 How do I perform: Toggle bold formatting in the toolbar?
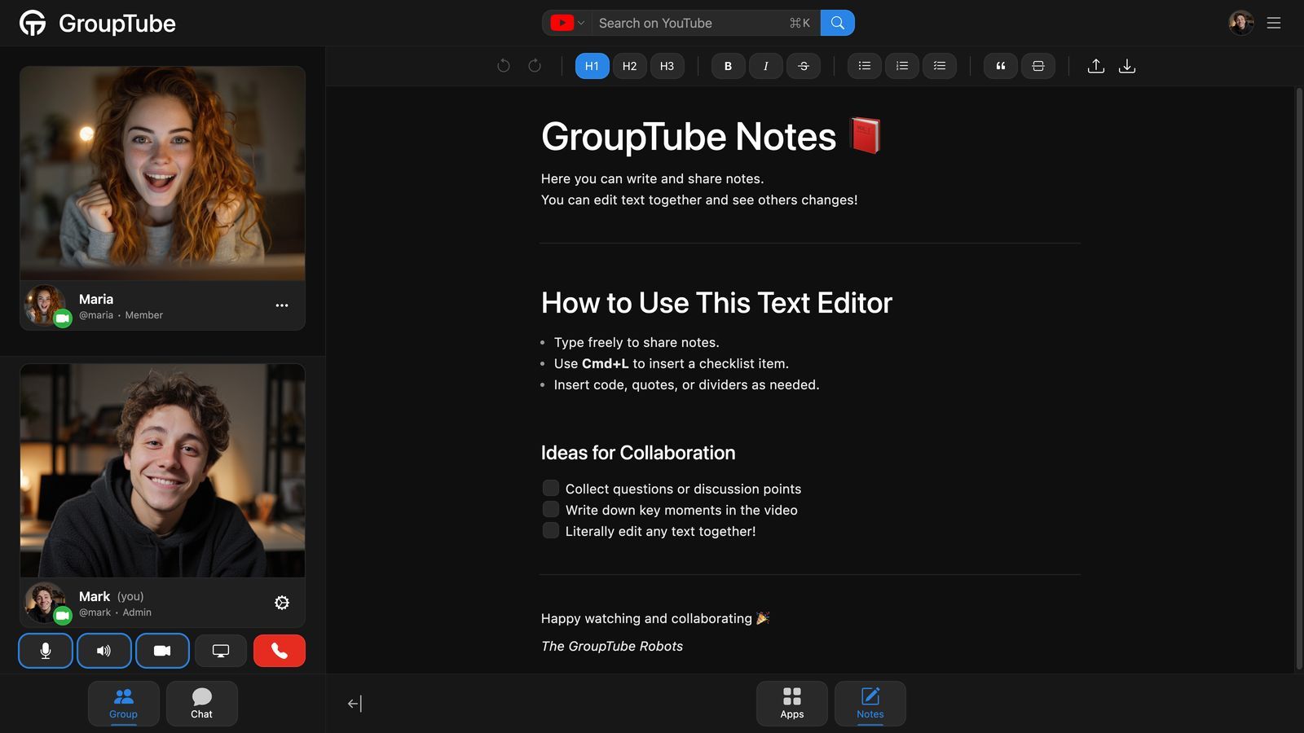click(x=728, y=66)
